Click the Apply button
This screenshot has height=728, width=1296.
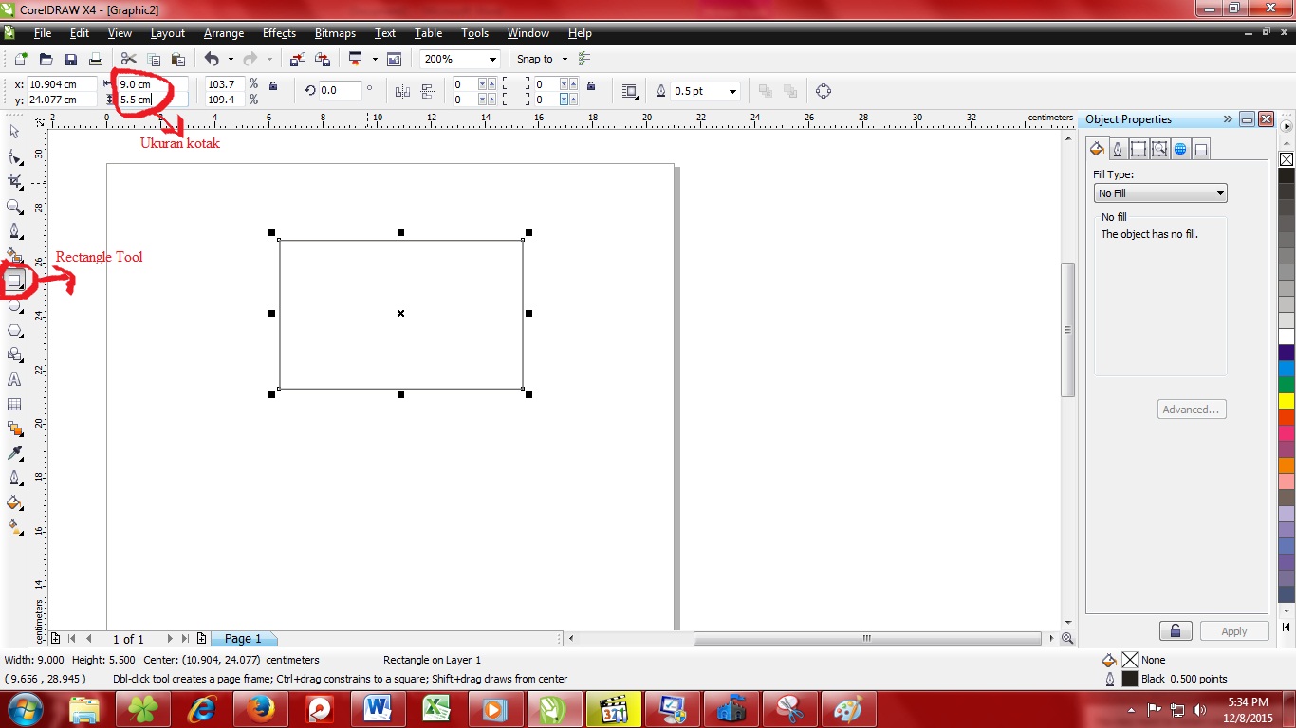(1234, 631)
